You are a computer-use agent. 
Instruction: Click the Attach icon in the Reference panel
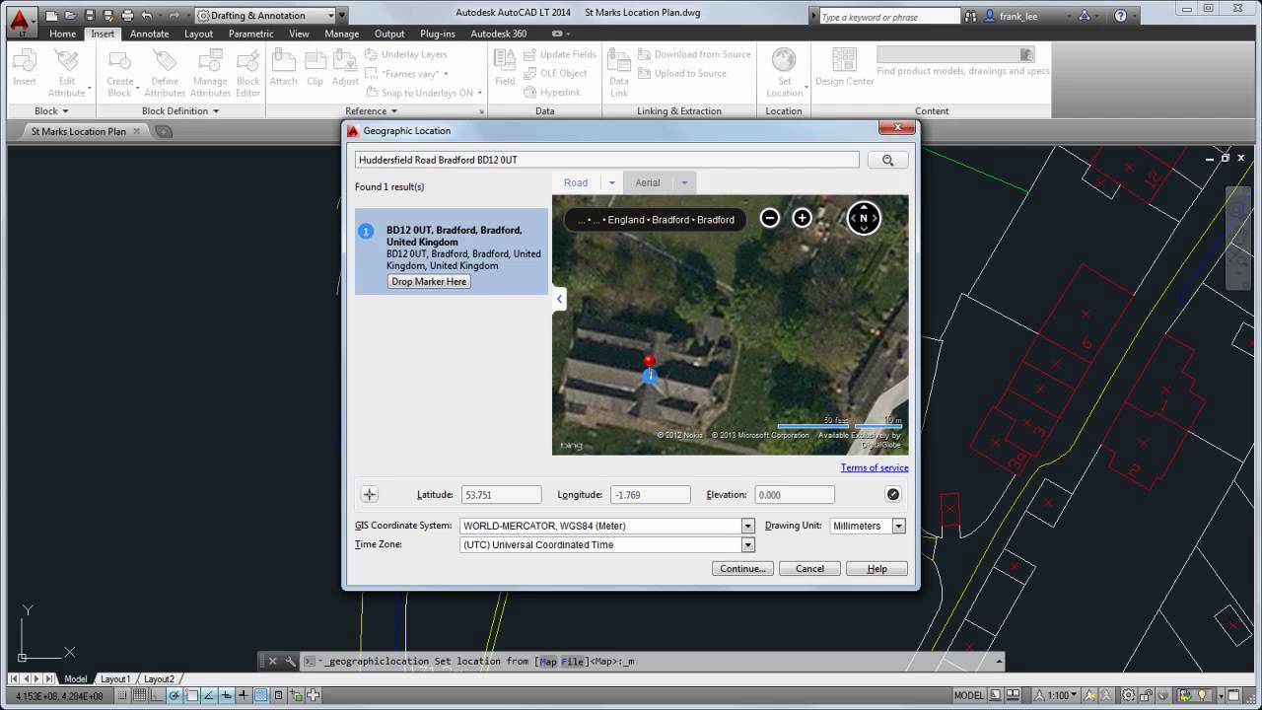[x=283, y=67]
